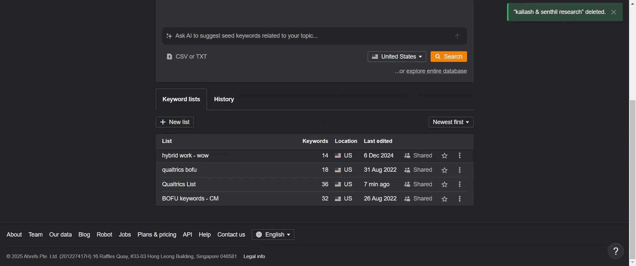
Task: Open the Newest first sort dropdown
Action: [x=451, y=122]
